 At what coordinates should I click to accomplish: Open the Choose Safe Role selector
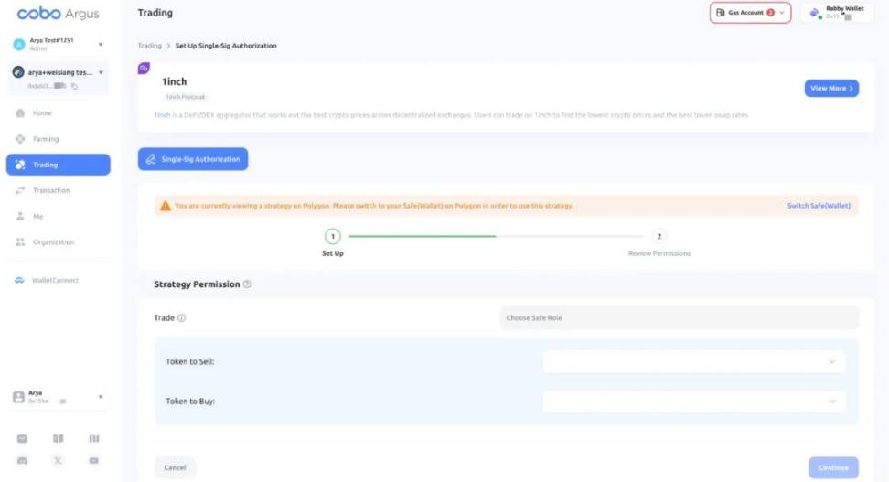[x=679, y=318]
